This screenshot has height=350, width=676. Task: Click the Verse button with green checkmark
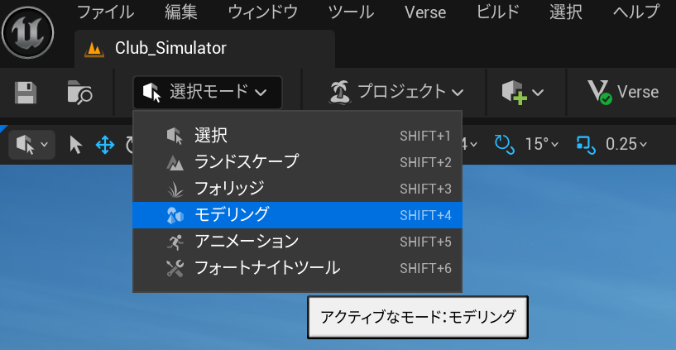[622, 92]
